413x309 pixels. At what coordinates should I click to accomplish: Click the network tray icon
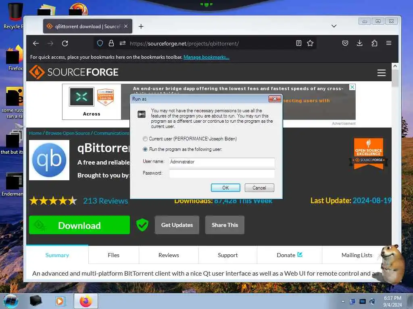[363, 301]
